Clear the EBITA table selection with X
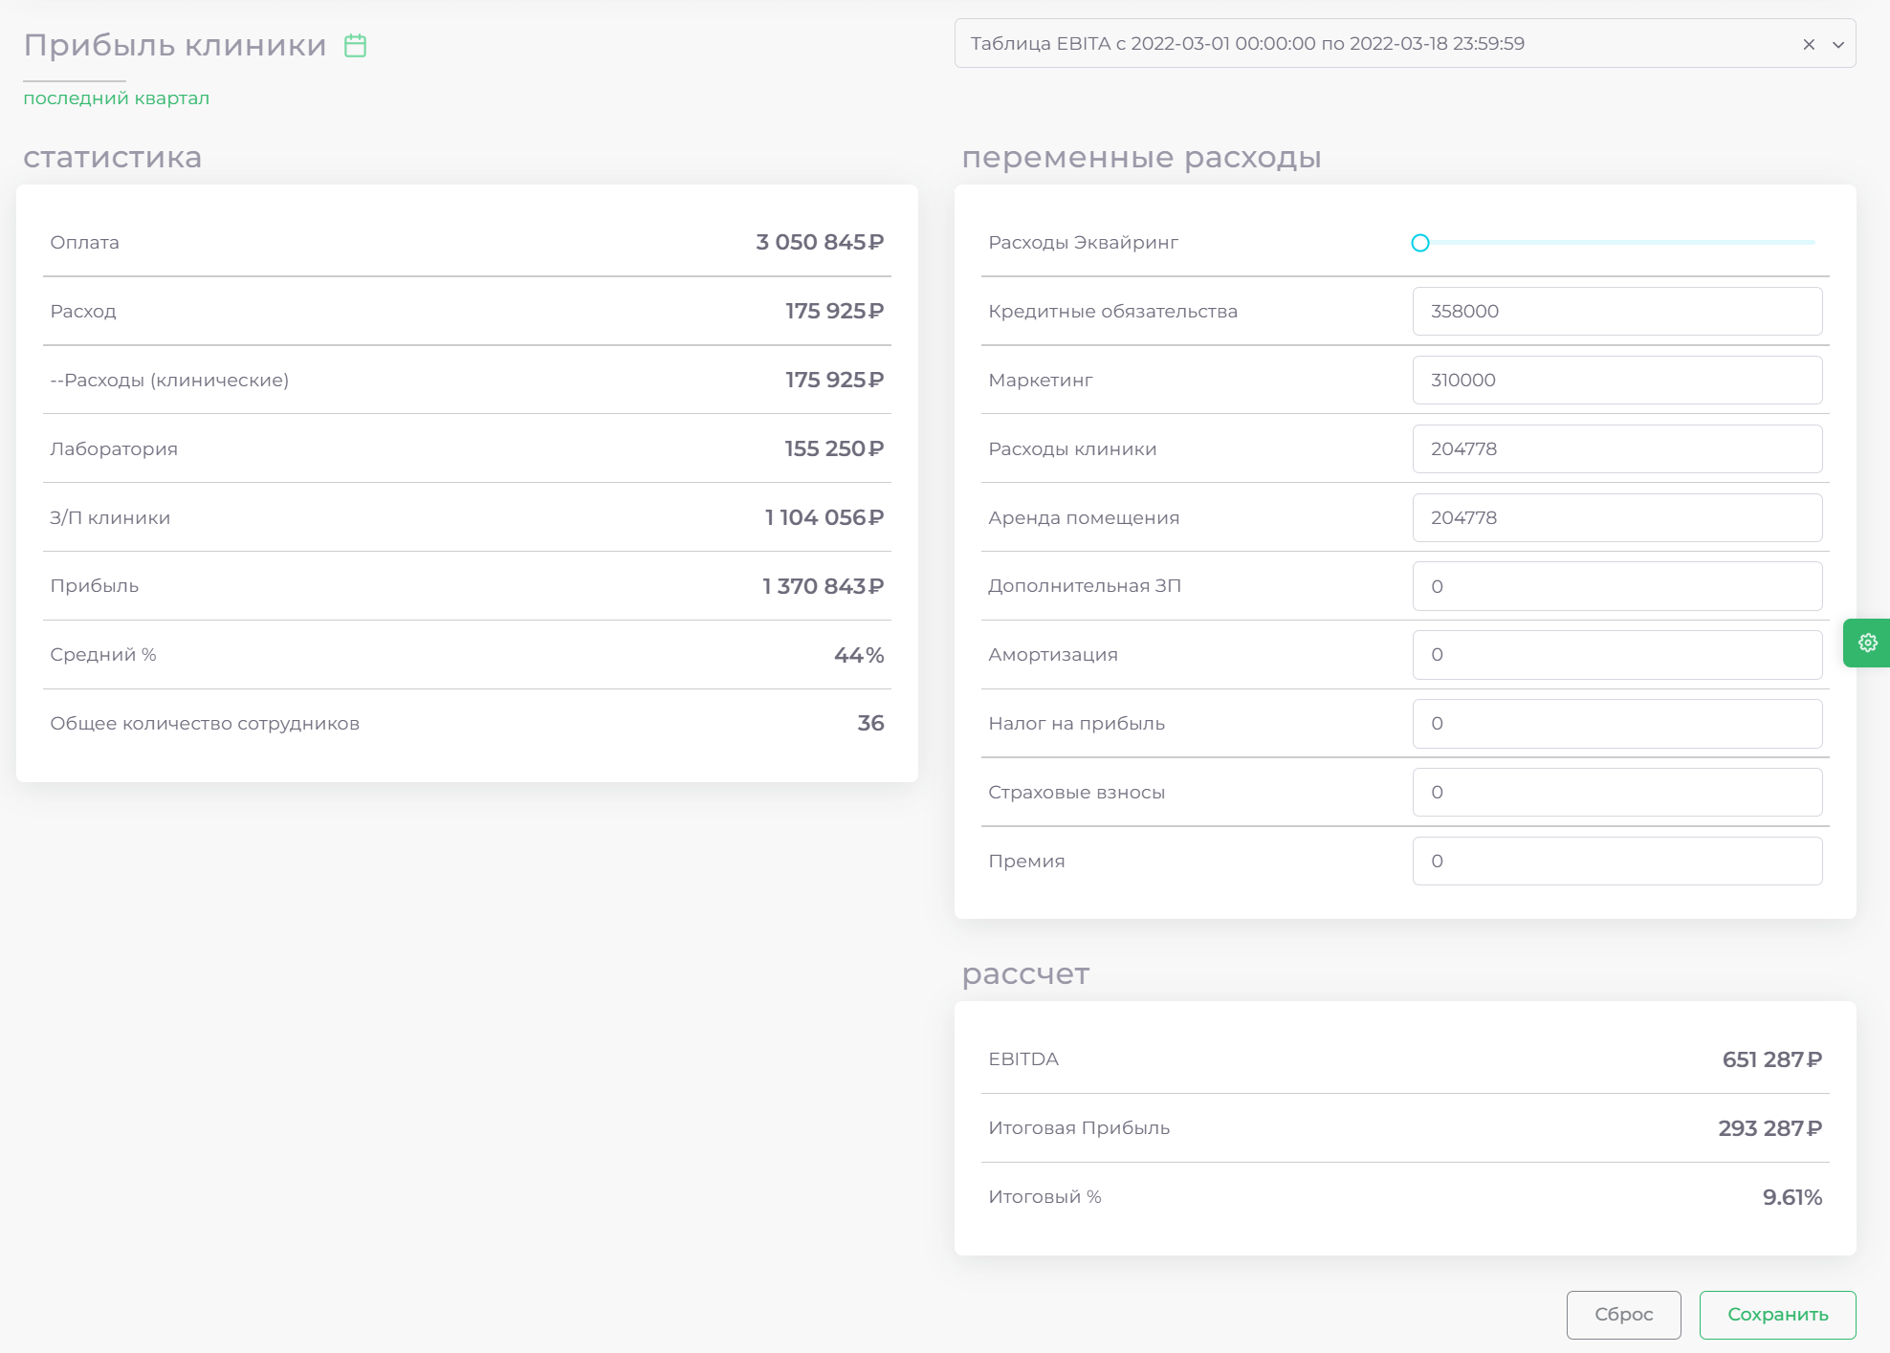The height and width of the screenshot is (1353, 1890). pyautogui.click(x=1809, y=44)
